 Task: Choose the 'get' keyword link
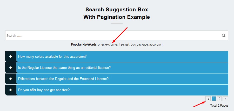[127, 45]
